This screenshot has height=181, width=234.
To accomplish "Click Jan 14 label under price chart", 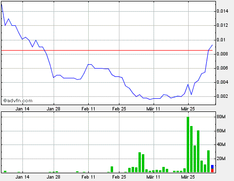I will point(22,109).
